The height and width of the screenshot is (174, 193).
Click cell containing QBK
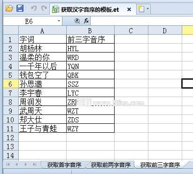90,75
